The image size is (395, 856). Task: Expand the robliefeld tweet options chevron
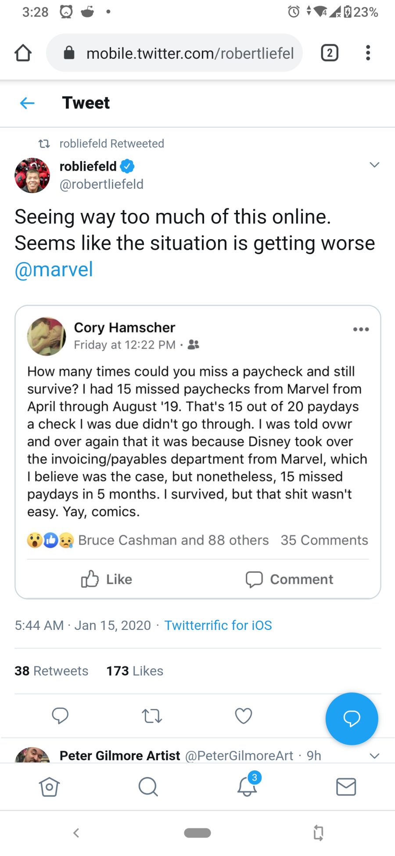click(374, 165)
